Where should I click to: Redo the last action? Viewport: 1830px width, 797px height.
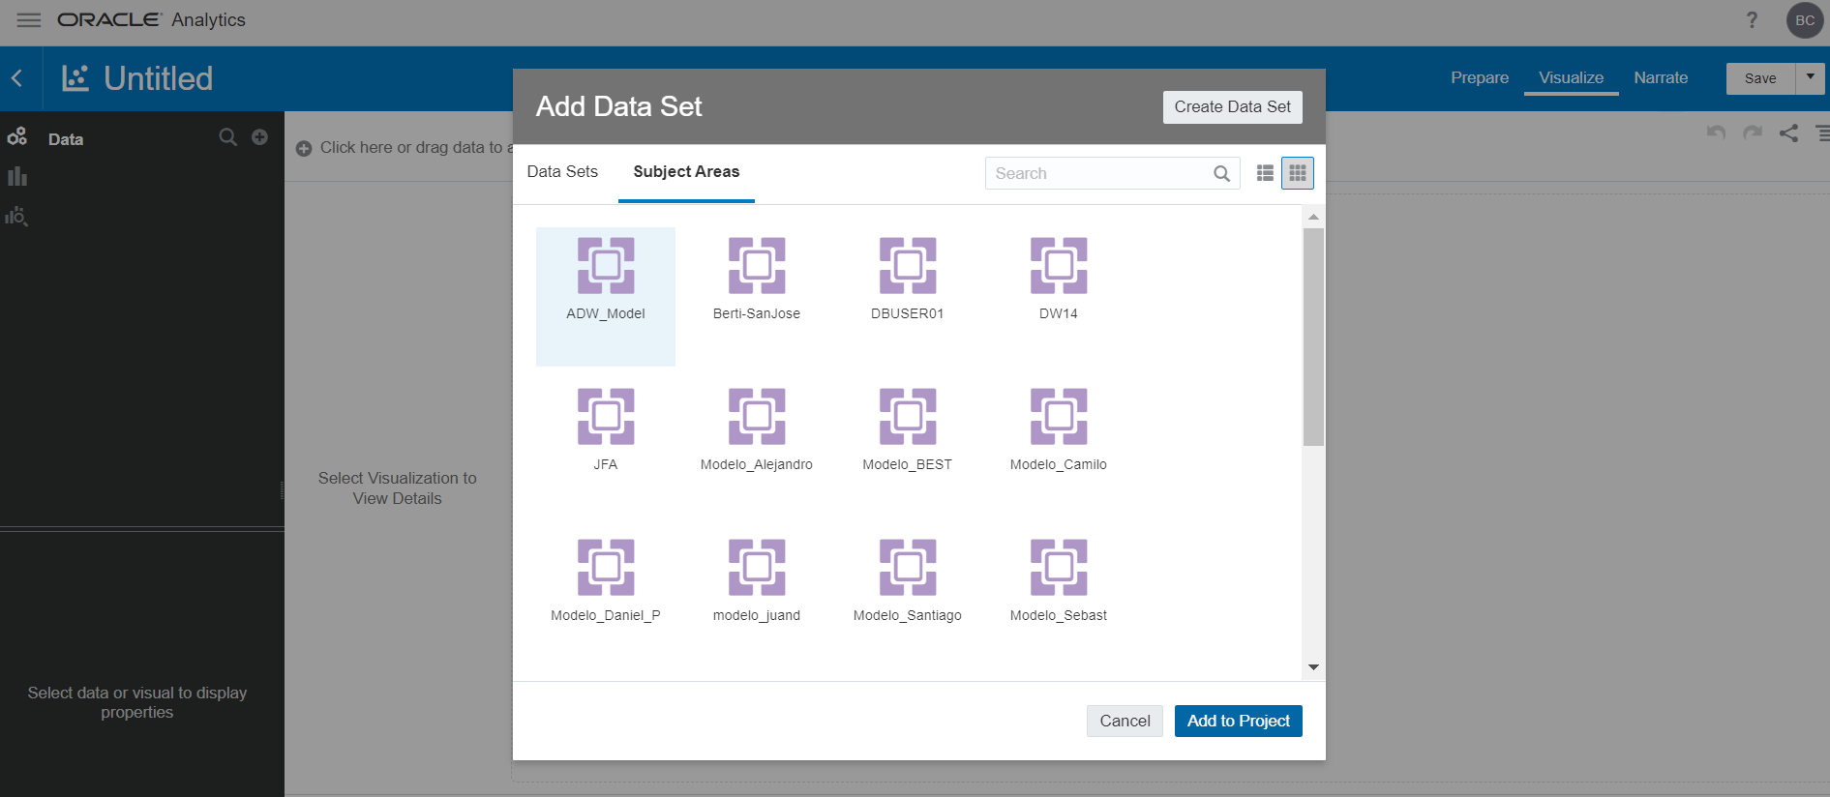[1753, 133]
